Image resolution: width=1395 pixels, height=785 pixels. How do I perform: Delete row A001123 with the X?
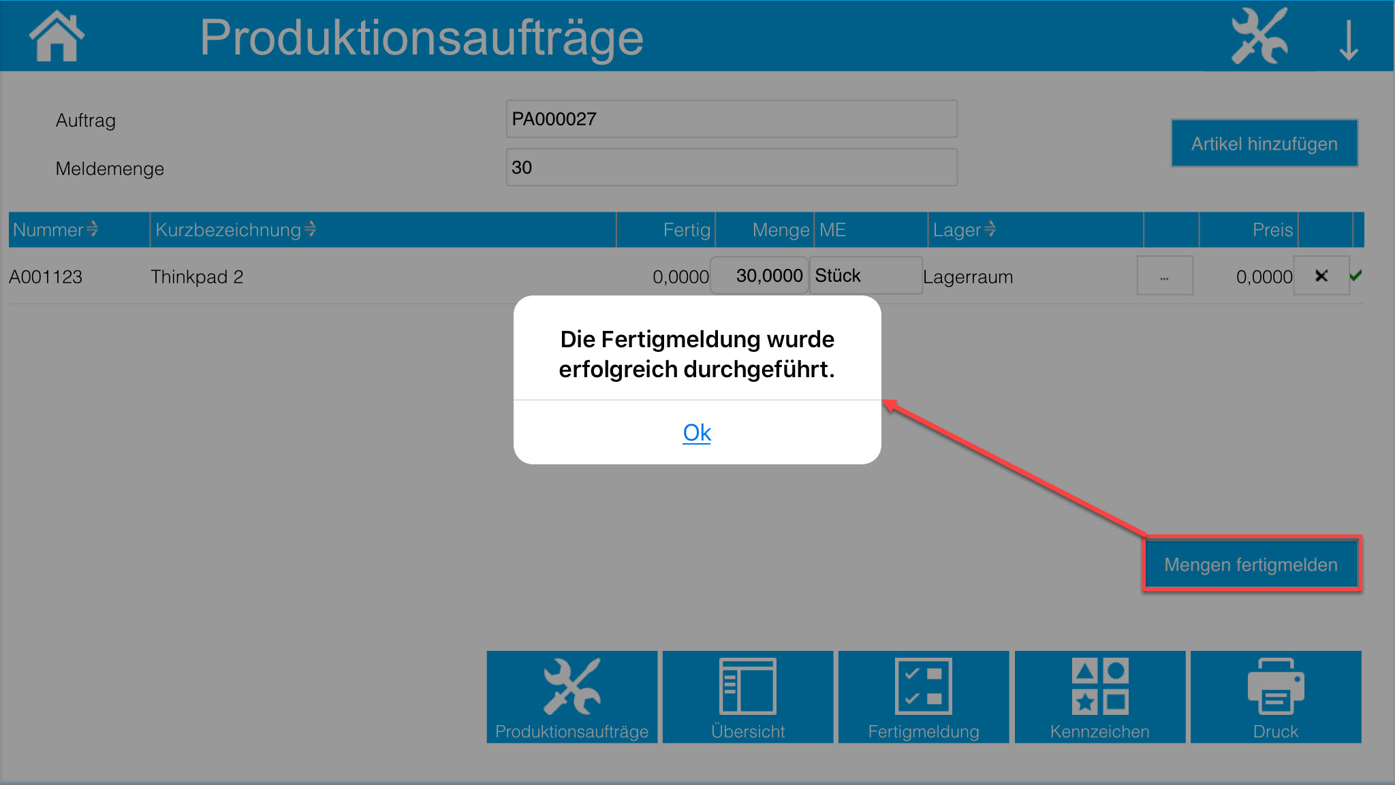(x=1321, y=276)
